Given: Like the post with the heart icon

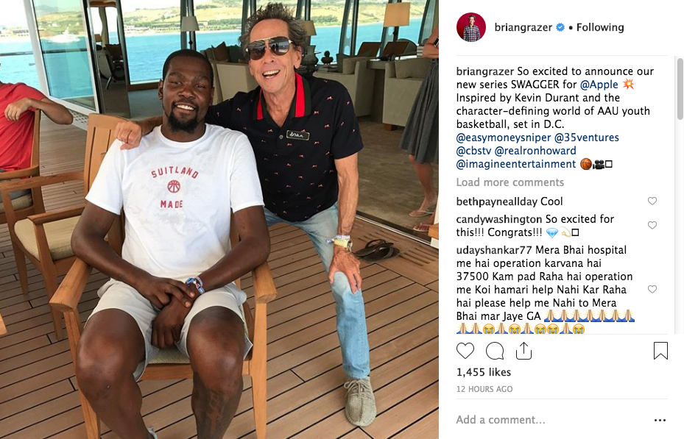Looking at the screenshot, I should click(x=465, y=351).
